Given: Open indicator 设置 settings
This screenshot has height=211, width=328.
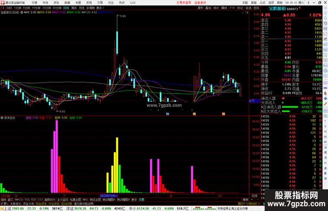Looking at the screenshot, I should click(141, 200).
